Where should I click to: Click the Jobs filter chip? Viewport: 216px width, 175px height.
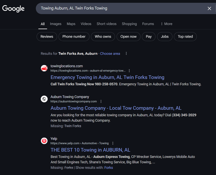(165, 37)
